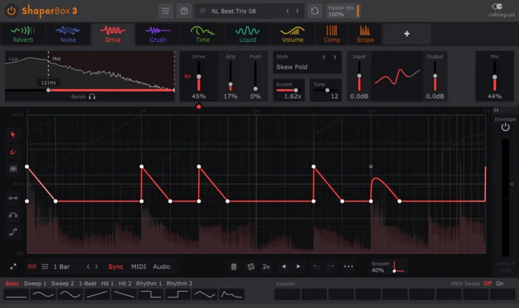Select Audio trigger mode
The image size is (519, 308).
[x=162, y=267]
